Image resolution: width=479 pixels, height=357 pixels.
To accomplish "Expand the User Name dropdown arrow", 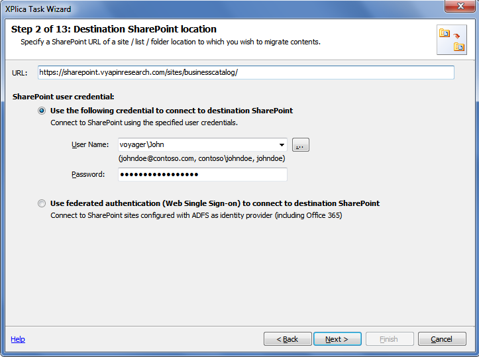I will click(x=282, y=145).
